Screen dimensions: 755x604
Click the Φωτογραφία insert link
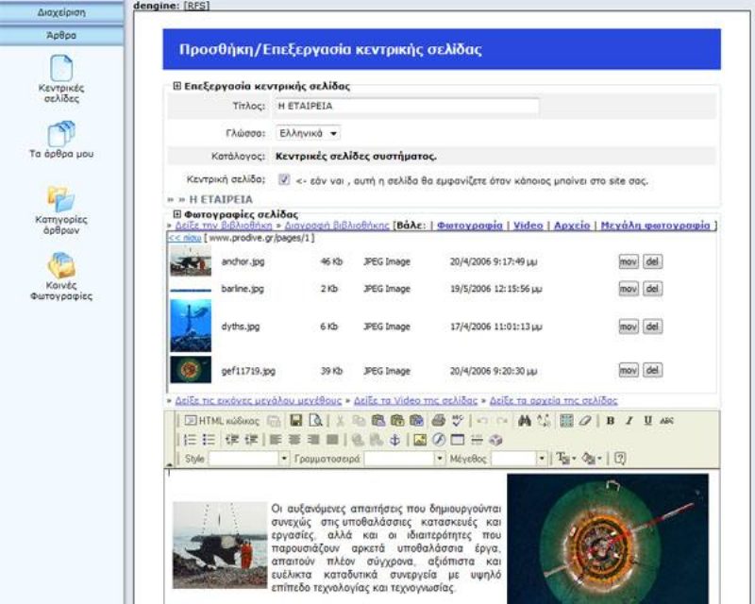[469, 226]
